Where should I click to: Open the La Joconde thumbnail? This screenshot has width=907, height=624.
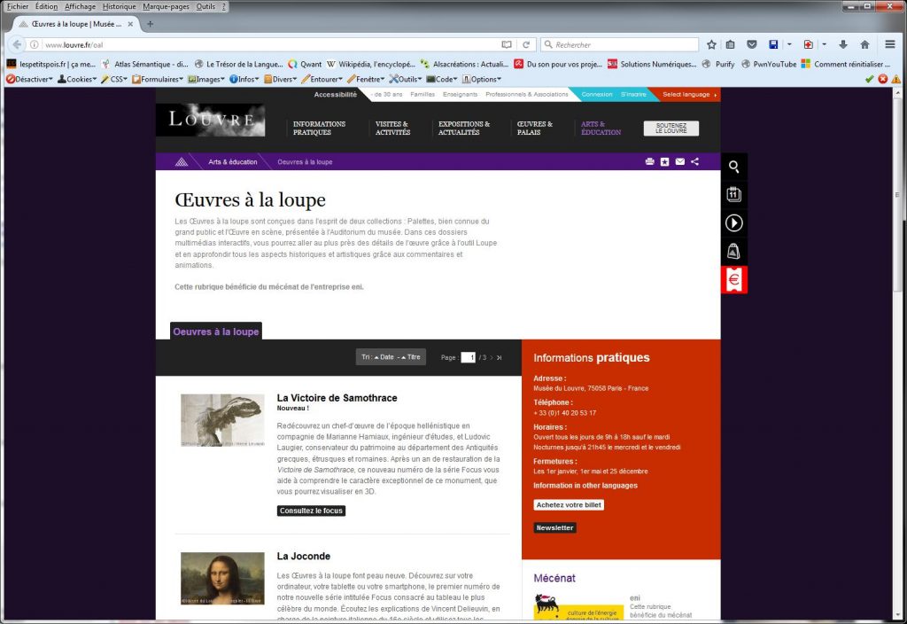(x=222, y=578)
